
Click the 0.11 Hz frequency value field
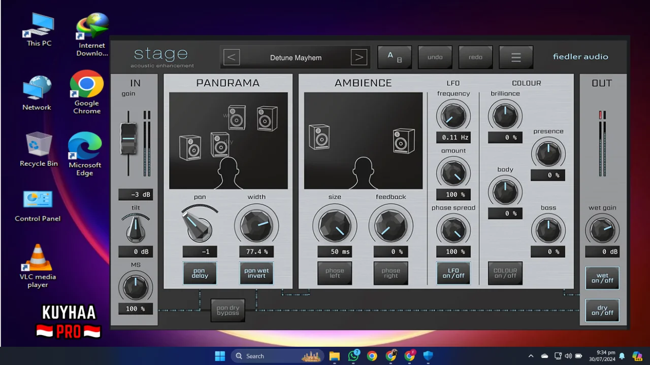(453, 137)
